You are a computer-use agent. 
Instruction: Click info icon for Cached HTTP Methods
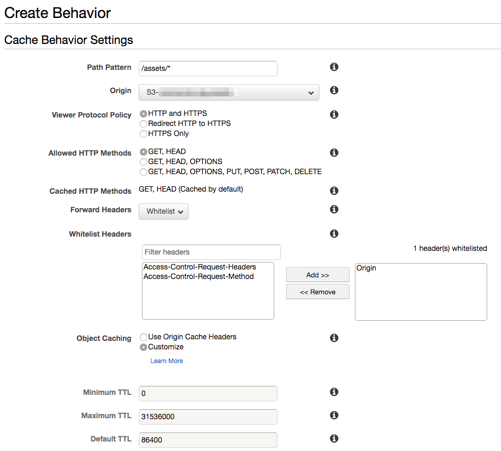(334, 191)
